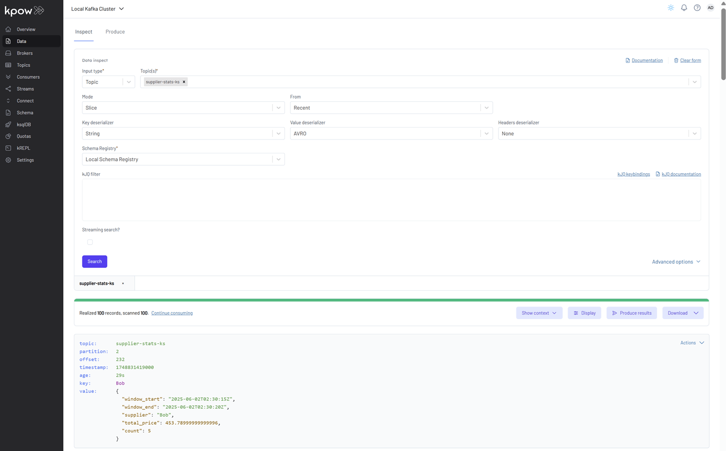The height and width of the screenshot is (451, 726).
Task: Toggle light/dark theme sun icon
Action: pyautogui.click(x=671, y=8)
